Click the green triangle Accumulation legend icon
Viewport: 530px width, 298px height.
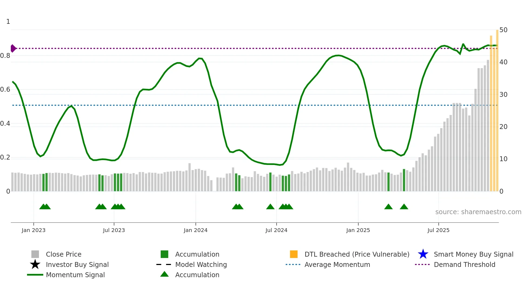164,274
